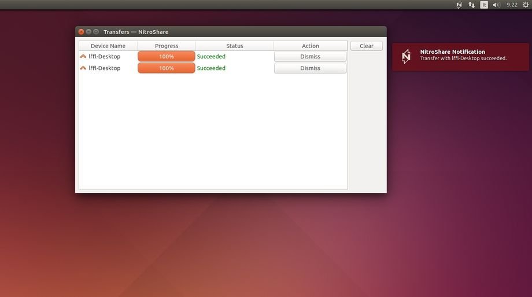Select the first row's lffl-Desktop device name

click(105, 56)
